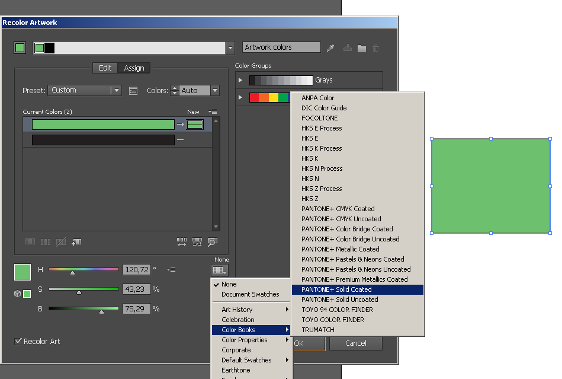The height and width of the screenshot is (379, 562).
Task: Click the out of web color cube icon
Action: pos(17,294)
